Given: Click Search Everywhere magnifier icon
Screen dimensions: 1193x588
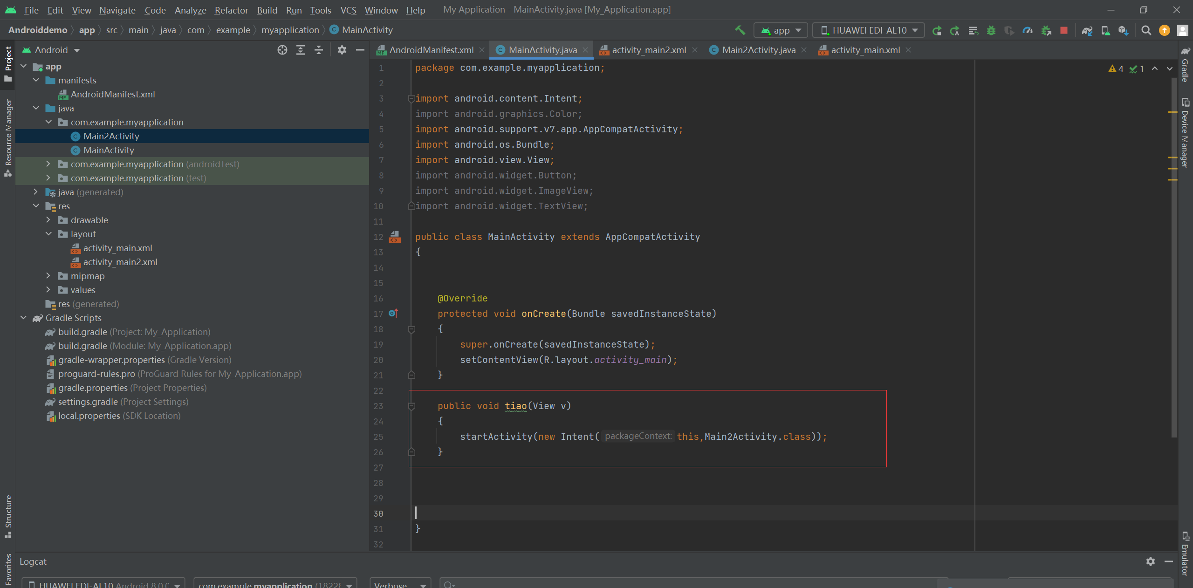Looking at the screenshot, I should pos(1146,30).
